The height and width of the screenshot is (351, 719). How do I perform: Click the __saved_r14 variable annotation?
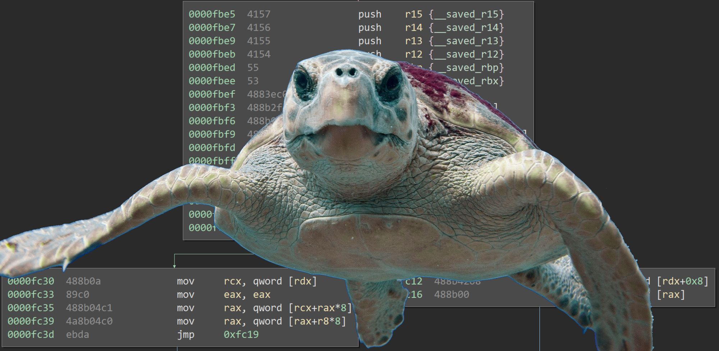(x=466, y=28)
